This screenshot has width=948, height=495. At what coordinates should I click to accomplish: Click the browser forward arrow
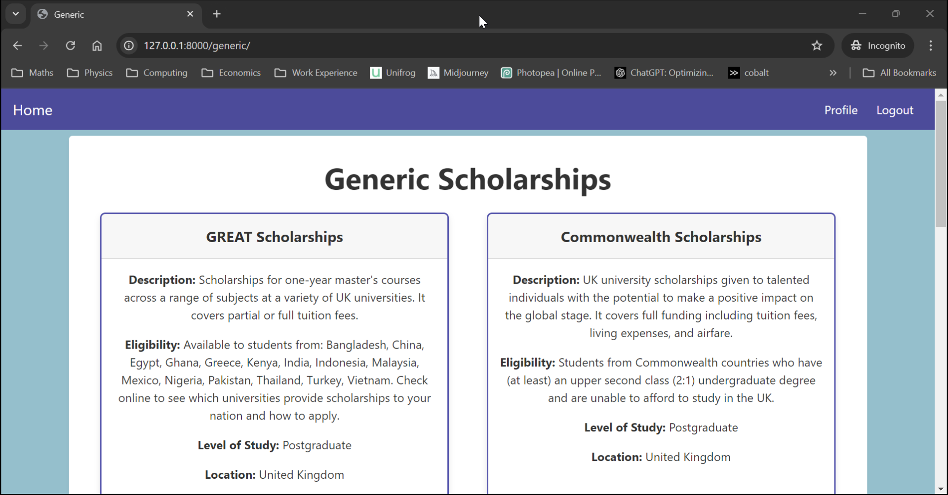(44, 46)
